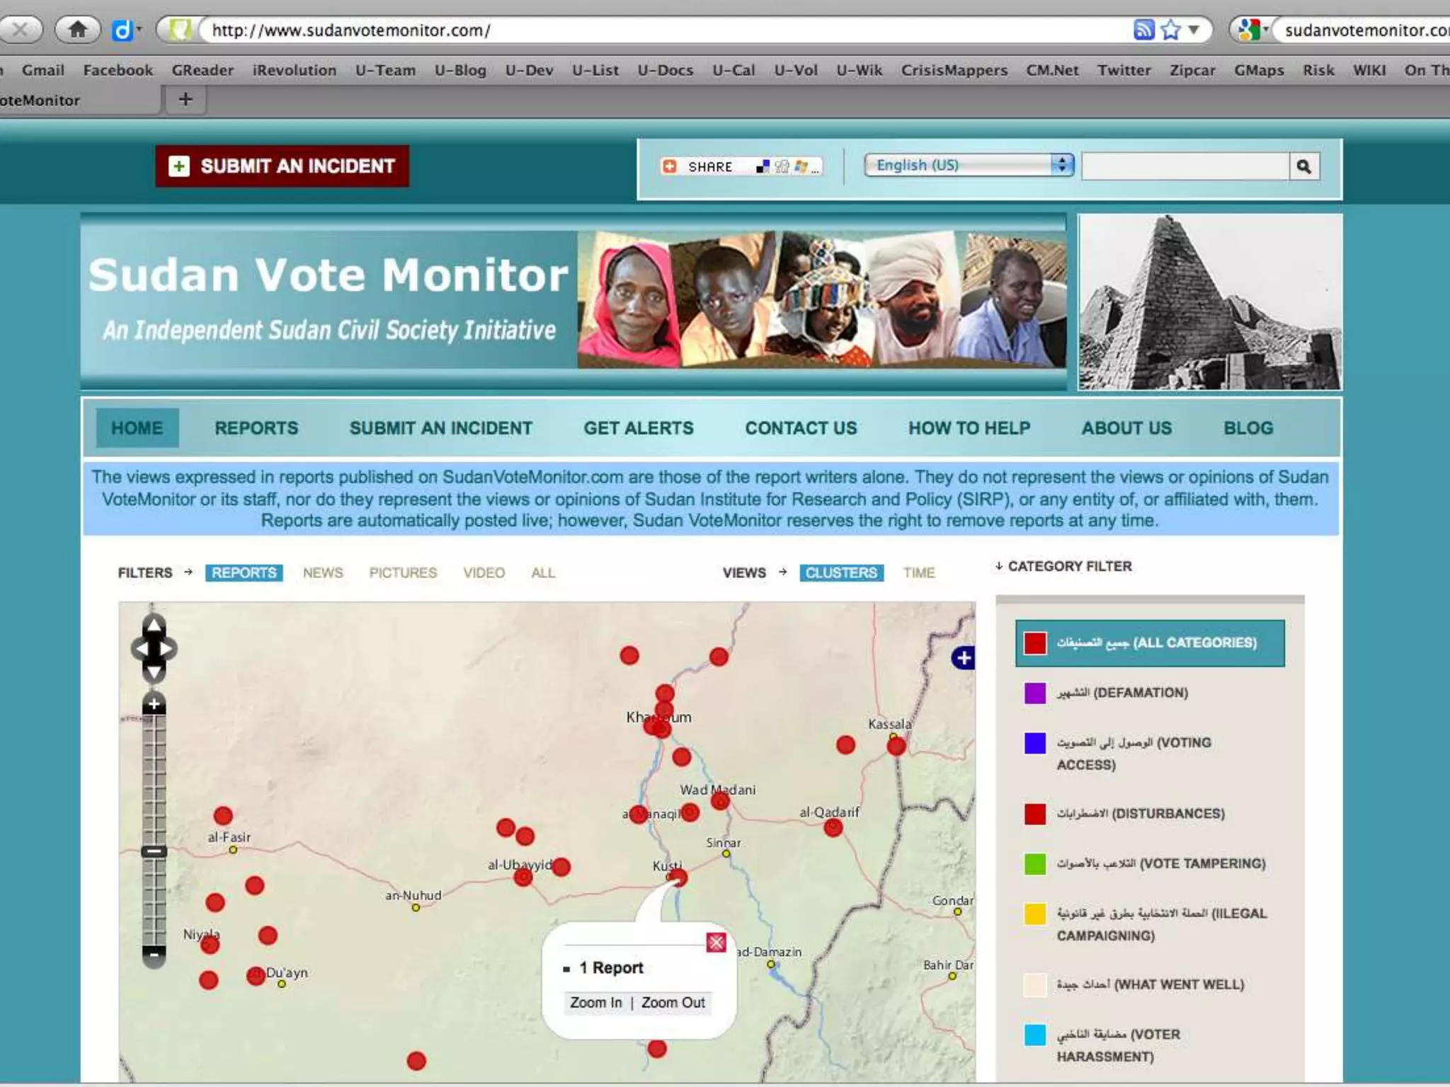
Task: Click the bookmark star icon
Action: click(1170, 30)
